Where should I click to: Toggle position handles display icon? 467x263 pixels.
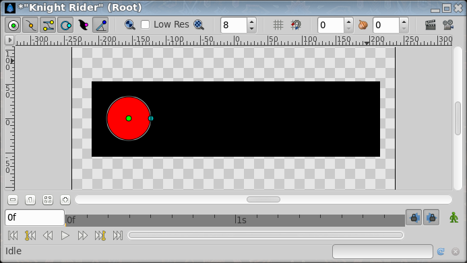(13, 26)
